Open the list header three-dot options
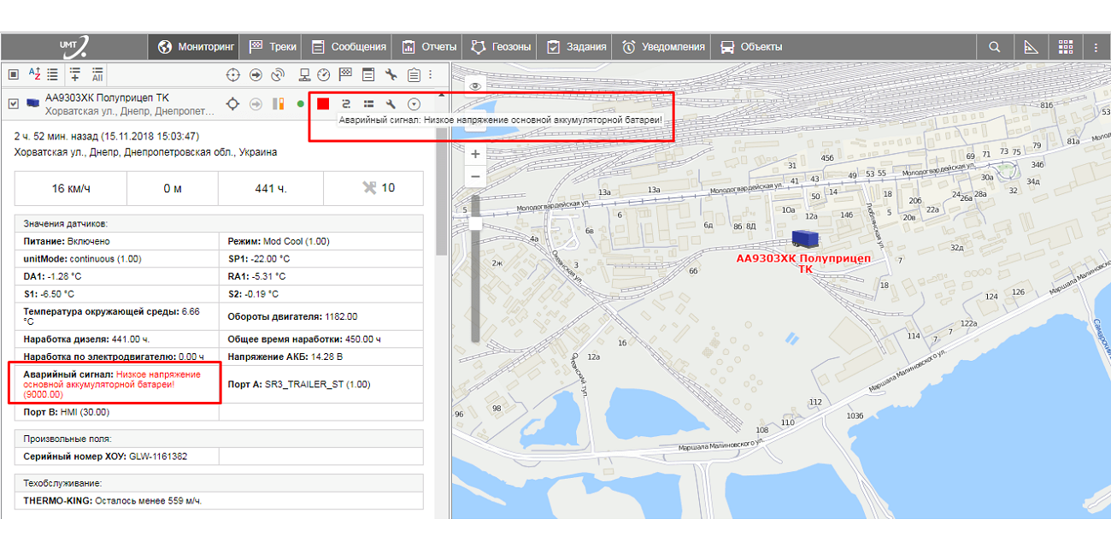Viewport: 1111px width, 560px height. [431, 74]
